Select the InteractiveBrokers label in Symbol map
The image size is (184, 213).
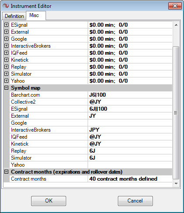[x=31, y=130]
